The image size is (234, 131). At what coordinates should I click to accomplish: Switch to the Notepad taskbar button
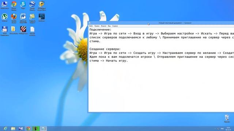pyautogui.click(x=43, y=128)
